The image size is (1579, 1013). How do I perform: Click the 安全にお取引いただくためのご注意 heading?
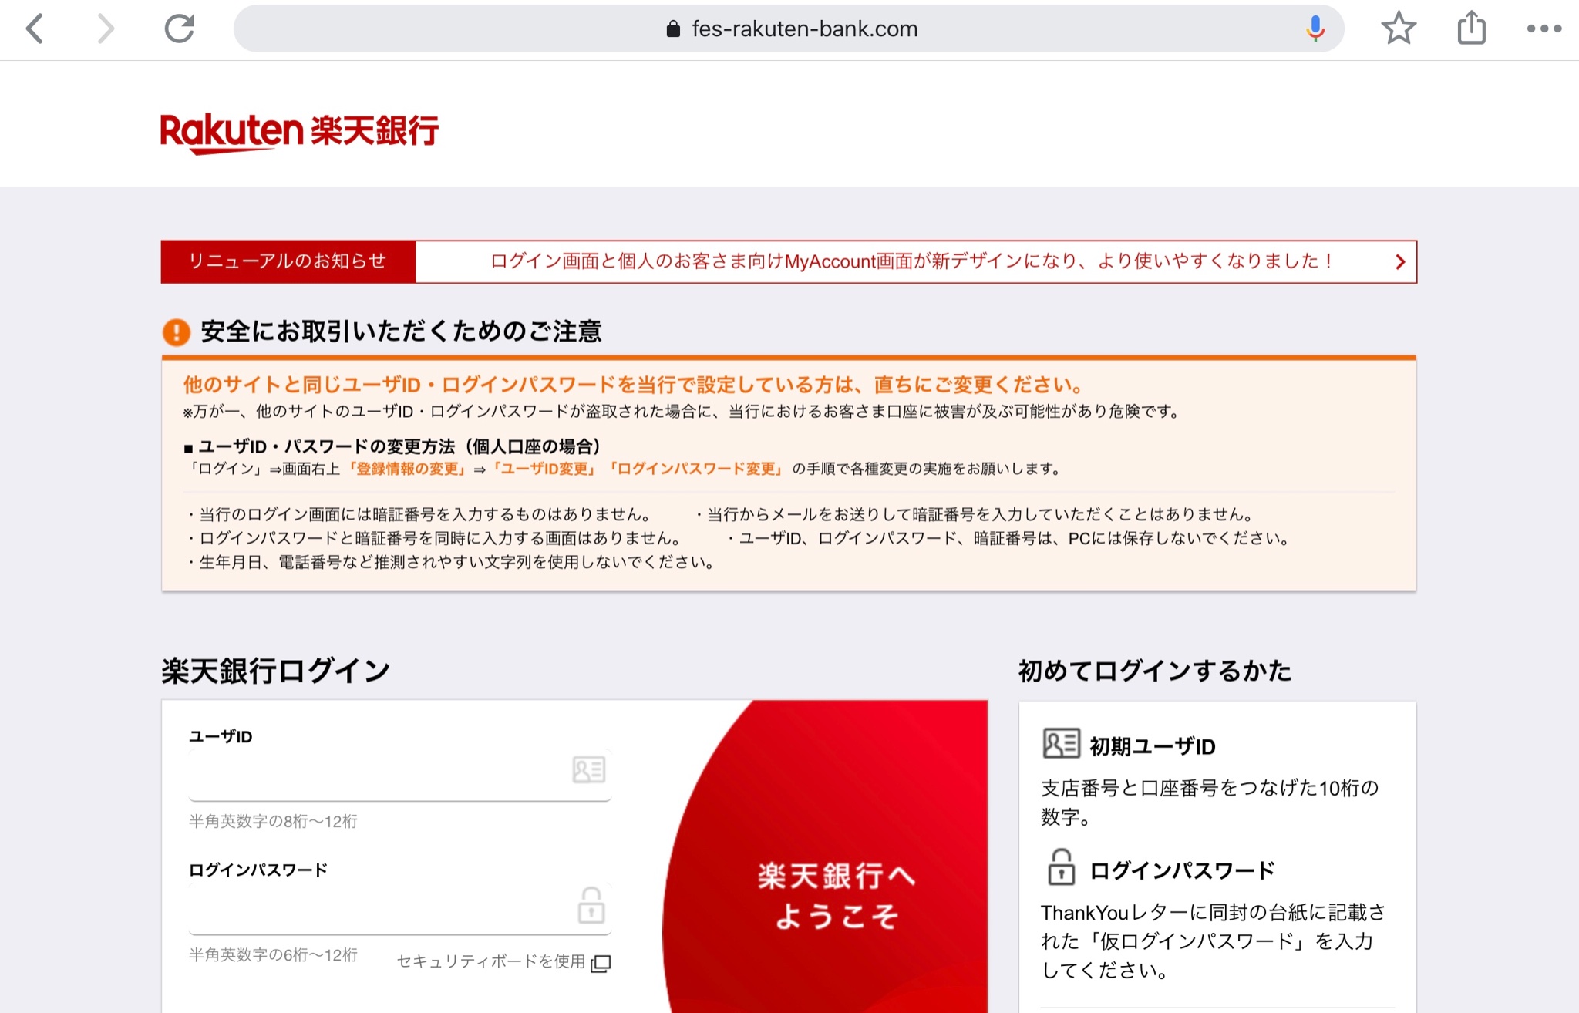click(401, 331)
